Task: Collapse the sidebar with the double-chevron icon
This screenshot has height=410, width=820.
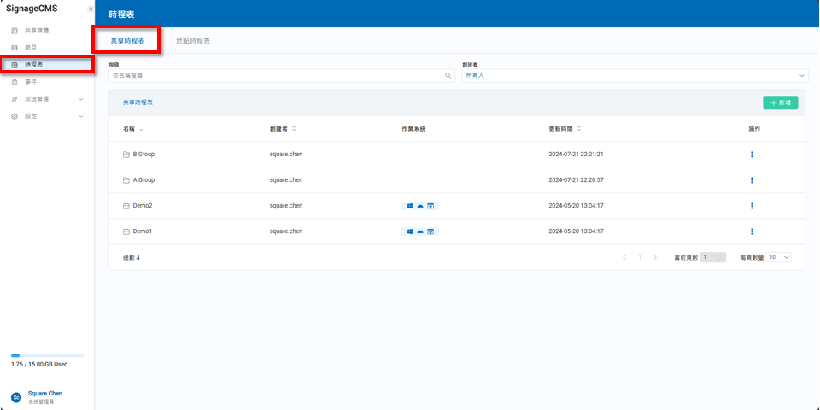Action: point(91,9)
